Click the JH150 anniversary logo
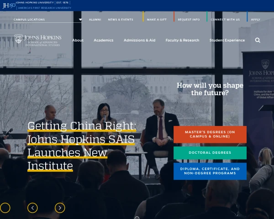This screenshot has height=219, width=274. click(9, 5)
